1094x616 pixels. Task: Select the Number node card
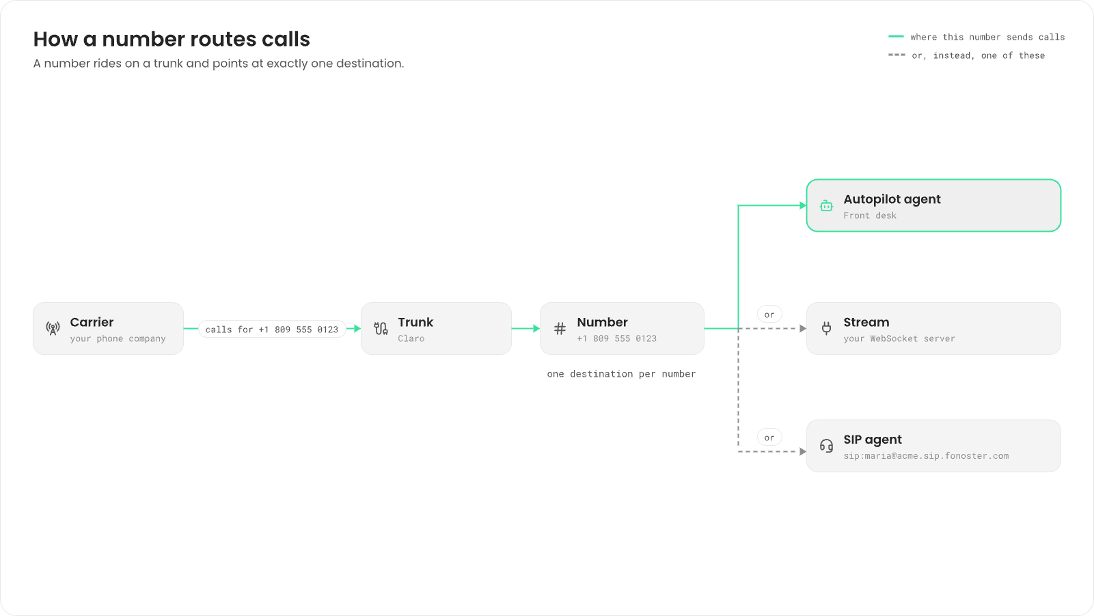point(622,328)
